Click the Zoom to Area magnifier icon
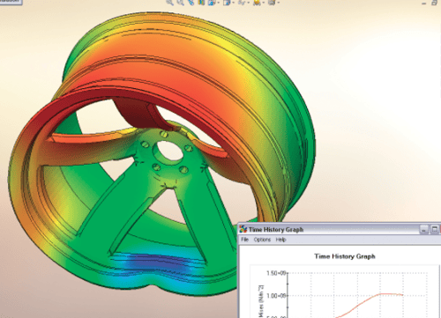The height and width of the screenshot is (318, 441). click(181, 3)
